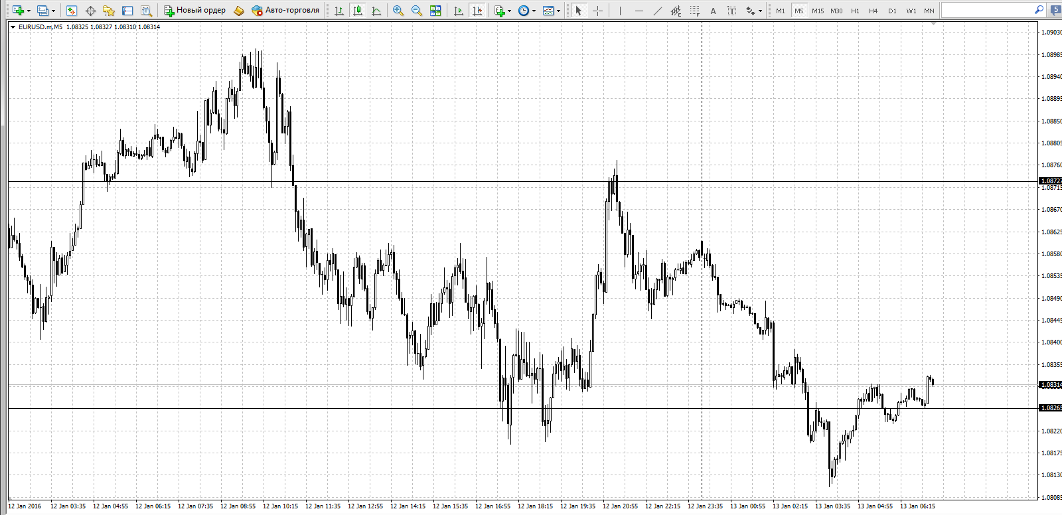This screenshot has height=515, width=1062.
Task: Select the trendline drawing tool
Action: click(x=657, y=11)
